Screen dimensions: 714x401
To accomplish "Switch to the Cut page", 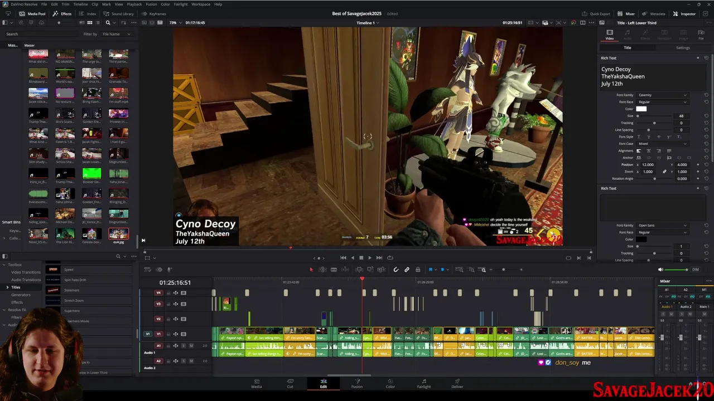I will [290, 384].
